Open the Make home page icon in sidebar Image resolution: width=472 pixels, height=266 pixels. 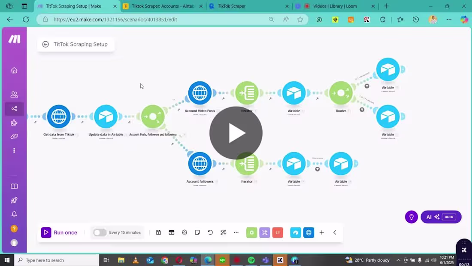(x=14, y=70)
